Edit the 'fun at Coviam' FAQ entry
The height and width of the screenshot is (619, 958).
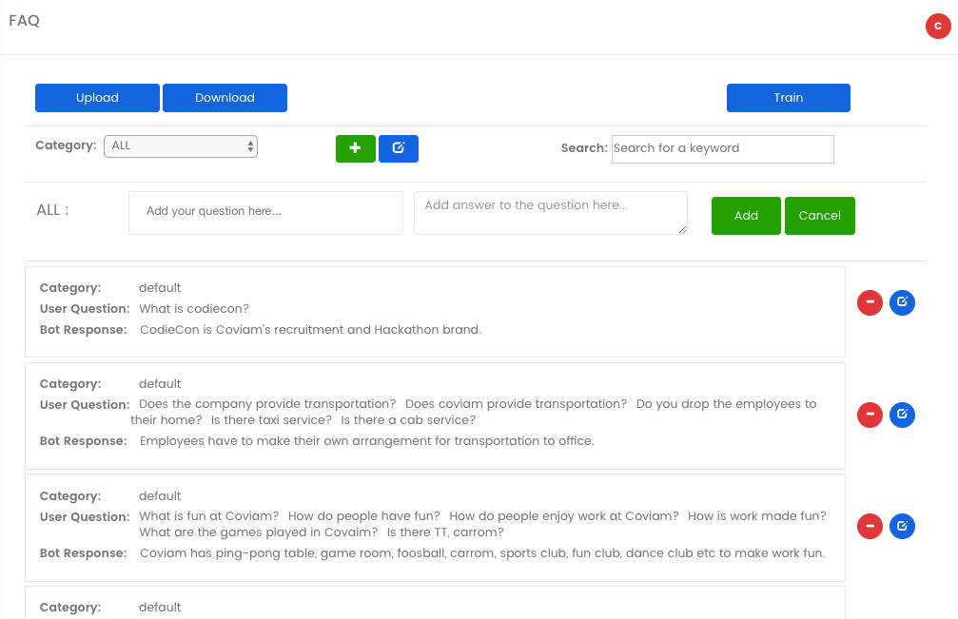(902, 526)
